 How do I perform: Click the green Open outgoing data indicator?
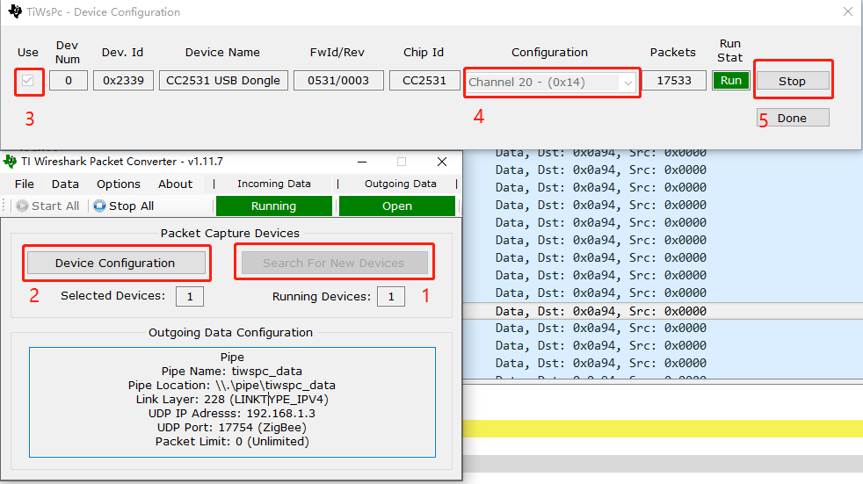click(x=397, y=206)
